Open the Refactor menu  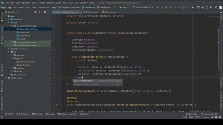pos(51,3)
